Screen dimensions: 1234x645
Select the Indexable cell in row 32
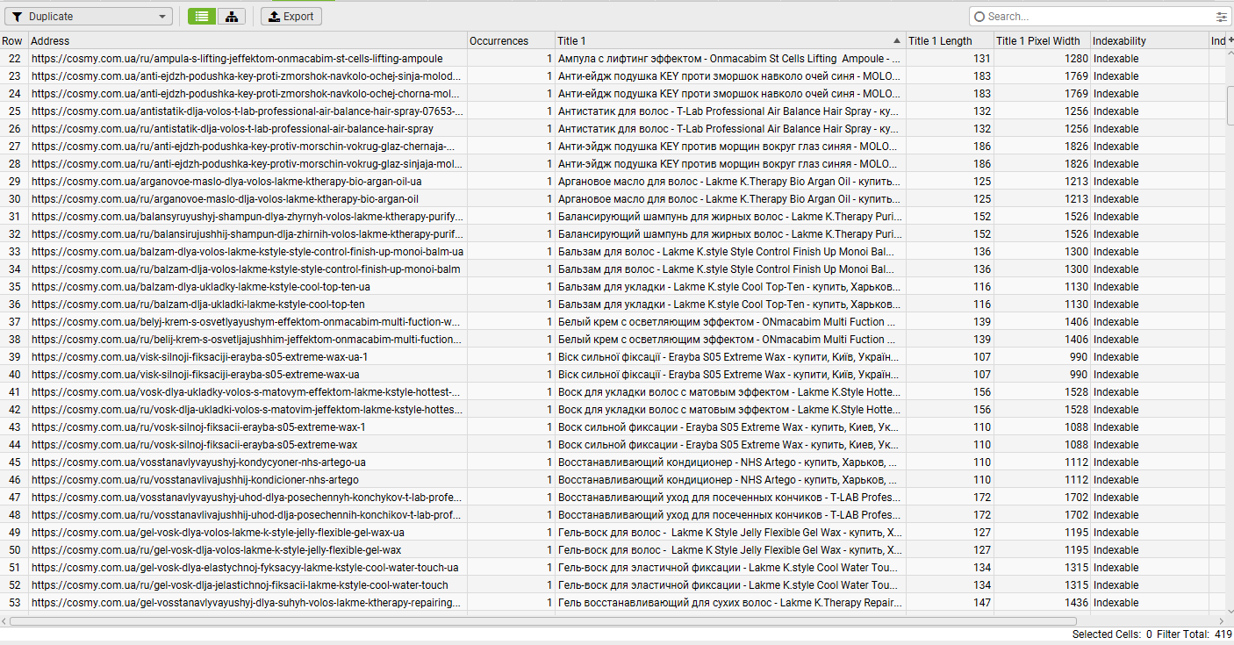pyautogui.click(x=1150, y=234)
